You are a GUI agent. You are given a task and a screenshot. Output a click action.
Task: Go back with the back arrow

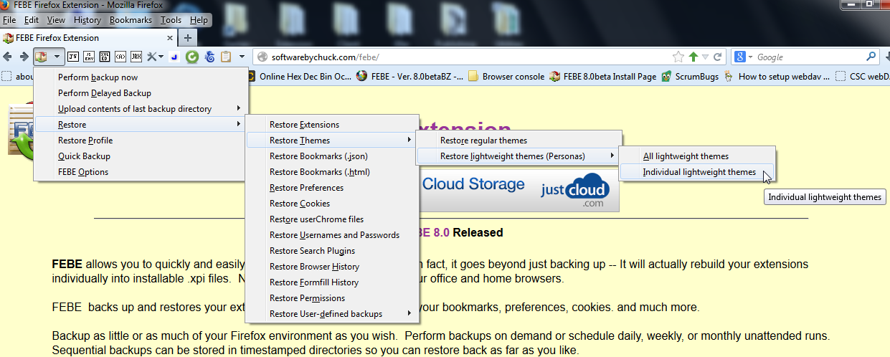[x=8, y=57]
